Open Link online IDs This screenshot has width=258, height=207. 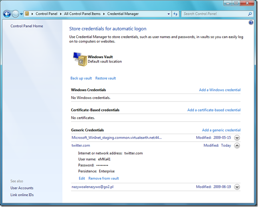pos(22,195)
